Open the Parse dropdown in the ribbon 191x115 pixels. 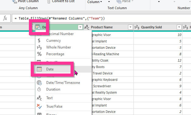(125, 2)
